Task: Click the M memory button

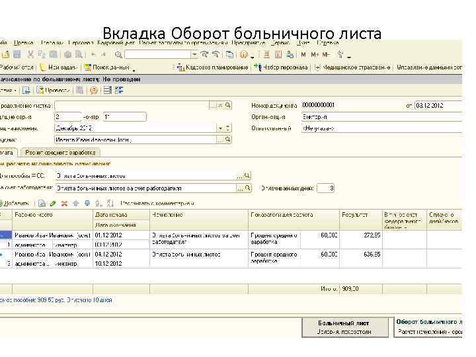Action: (x=303, y=55)
